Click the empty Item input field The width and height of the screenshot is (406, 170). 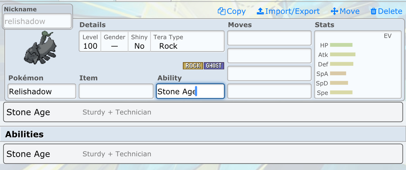point(116,91)
